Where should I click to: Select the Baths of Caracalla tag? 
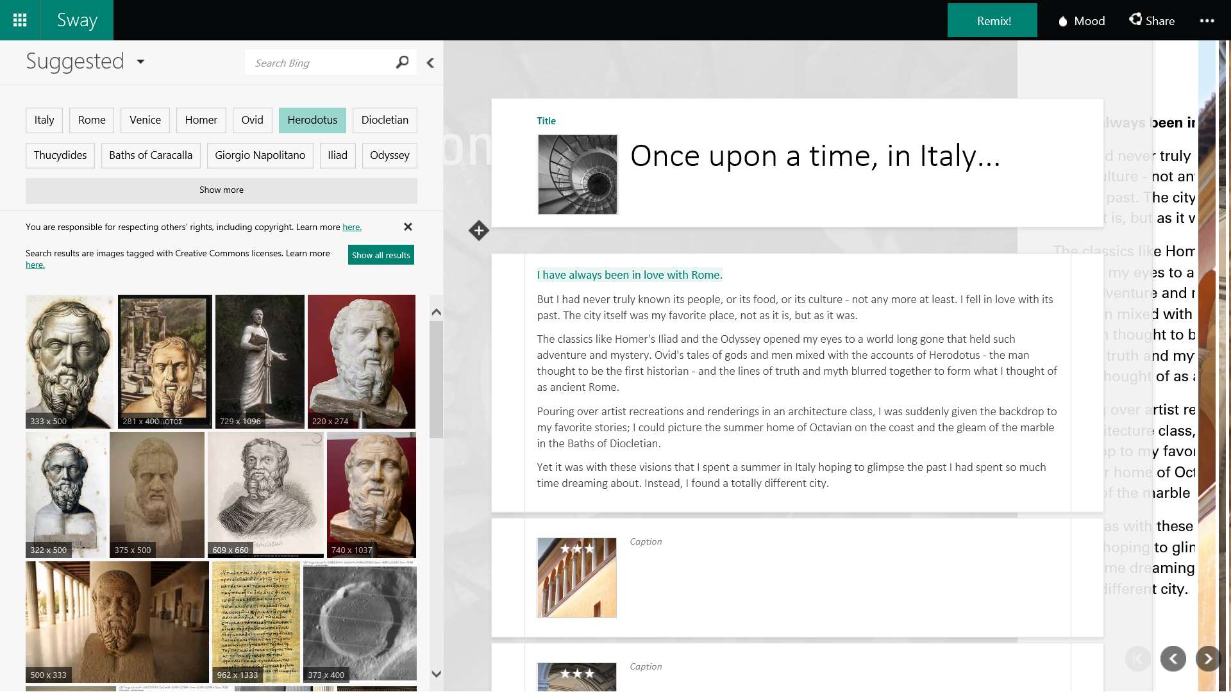151,155
